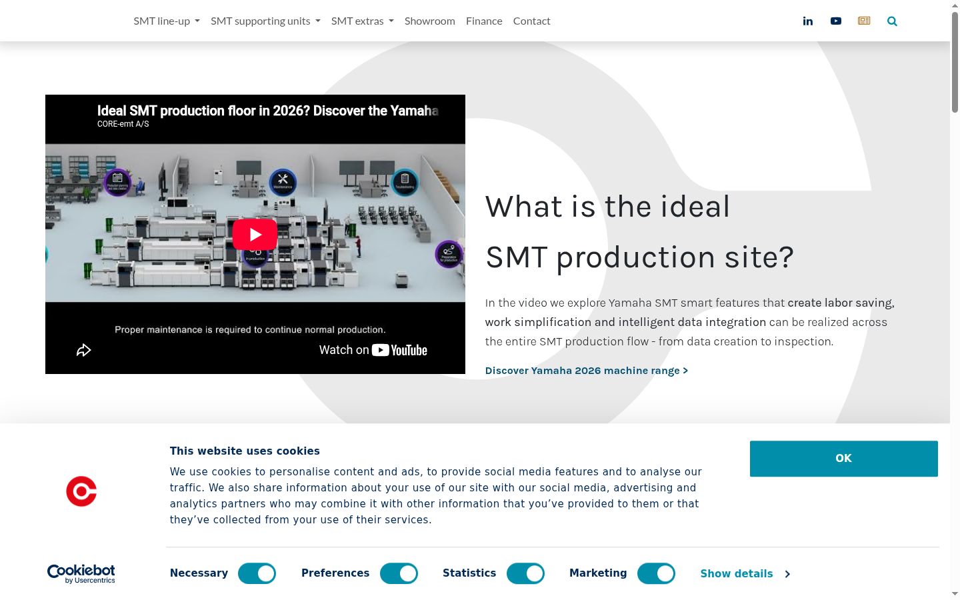Go to Finance page
Image resolution: width=960 pixels, height=600 pixels.
[x=484, y=21]
